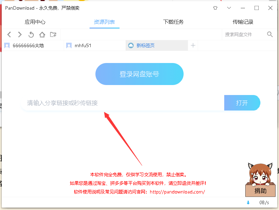This screenshot has width=279, height=210.
Task: Click the 如果您是通过淘宝 warning line
Action: [x=138, y=183]
